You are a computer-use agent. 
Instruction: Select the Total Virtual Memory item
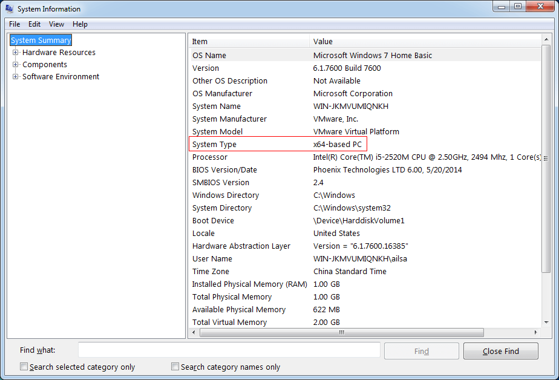click(x=230, y=323)
